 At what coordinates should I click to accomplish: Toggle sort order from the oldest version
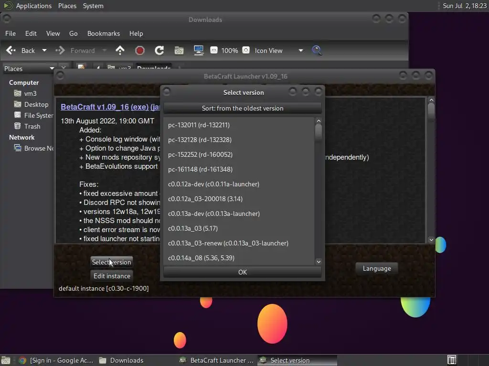click(242, 108)
